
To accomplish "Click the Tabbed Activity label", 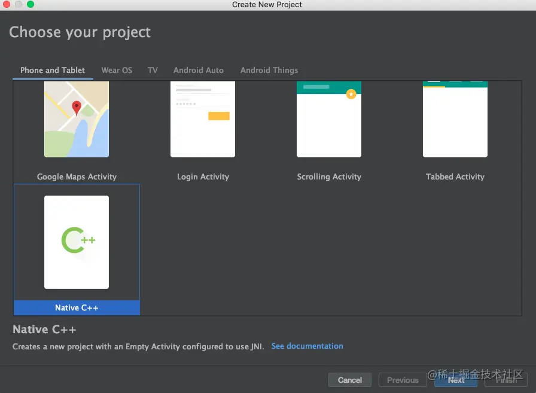I will pyautogui.click(x=455, y=176).
